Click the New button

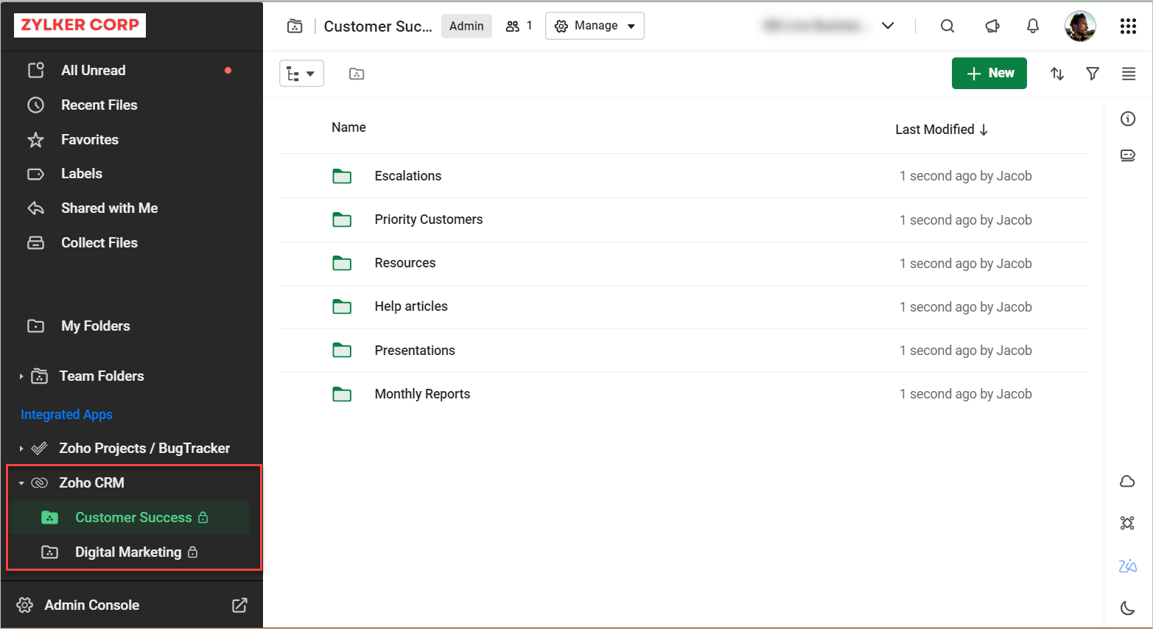[x=989, y=74]
